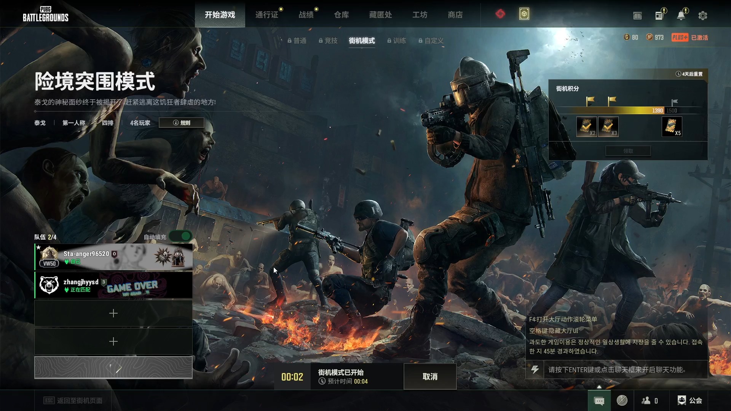Click ESC 返回至街机页面
731x411 pixels.
pyautogui.click(x=73, y=401)
